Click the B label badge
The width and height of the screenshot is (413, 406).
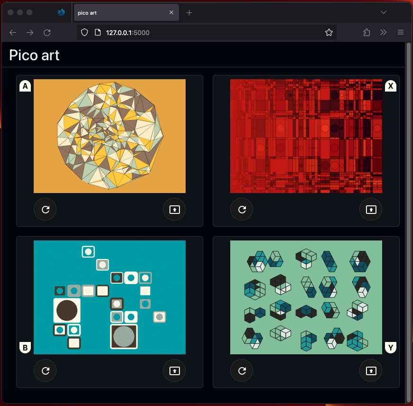25,348
